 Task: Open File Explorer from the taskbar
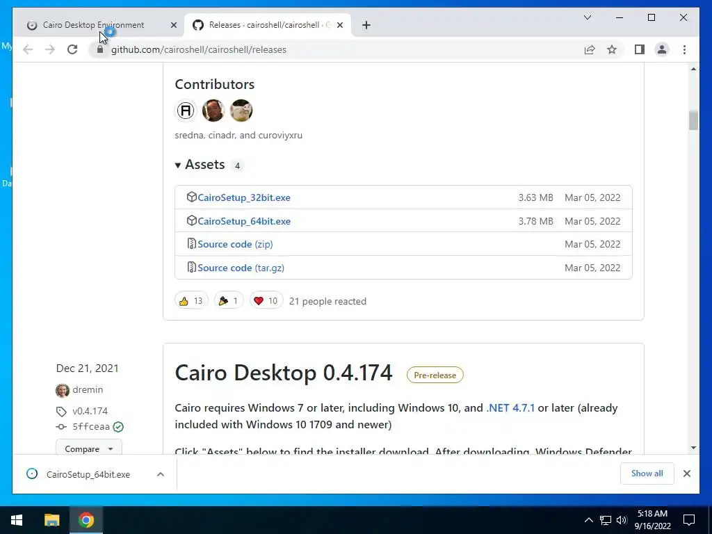51,520
